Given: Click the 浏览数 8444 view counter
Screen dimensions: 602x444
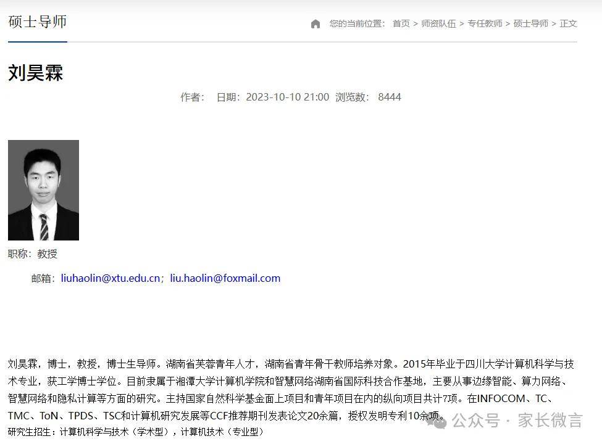Looking at the screenshot, I should coord(368,97).
